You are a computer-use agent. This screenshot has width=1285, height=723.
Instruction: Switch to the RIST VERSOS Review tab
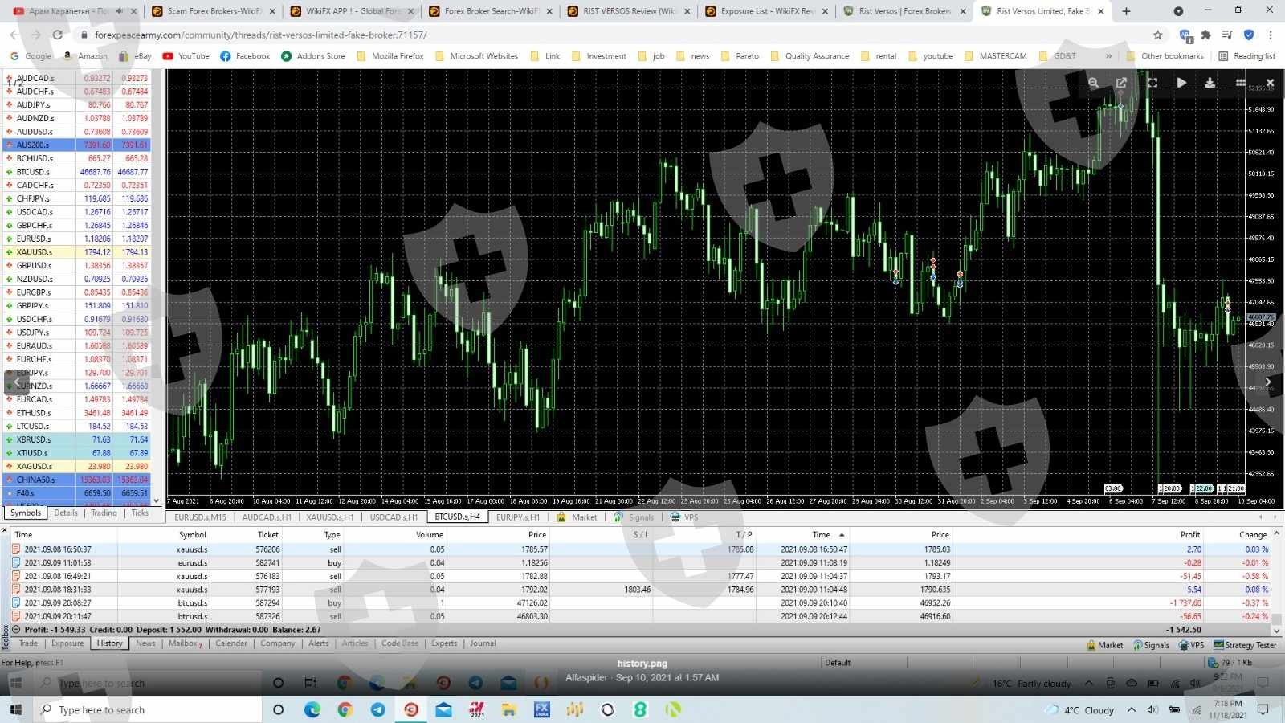coord(629,11)
